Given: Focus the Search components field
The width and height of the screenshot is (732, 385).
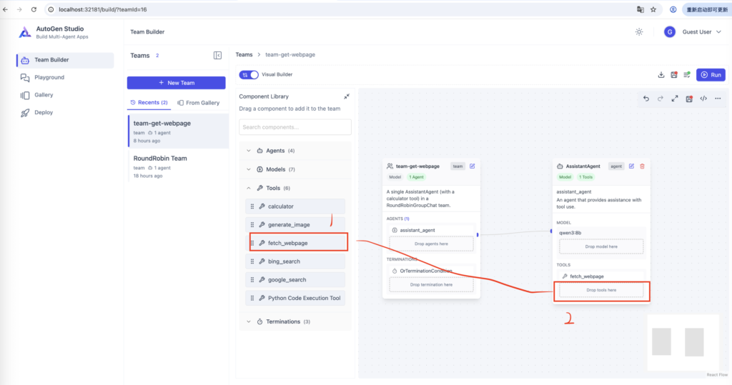Looking at the screenshot, I should coord(295,127).
